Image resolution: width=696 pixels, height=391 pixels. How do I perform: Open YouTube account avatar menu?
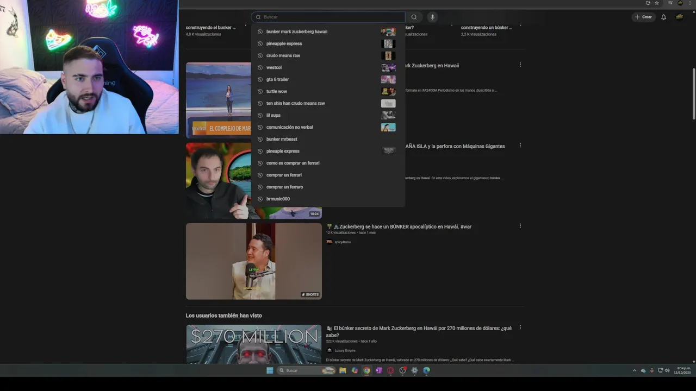point(680,17)
